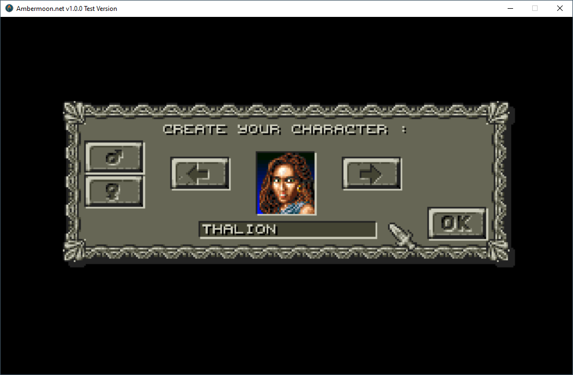Minimize the Ambermoon.net window
Screen dimensions: 573x375
pos(510,8)
